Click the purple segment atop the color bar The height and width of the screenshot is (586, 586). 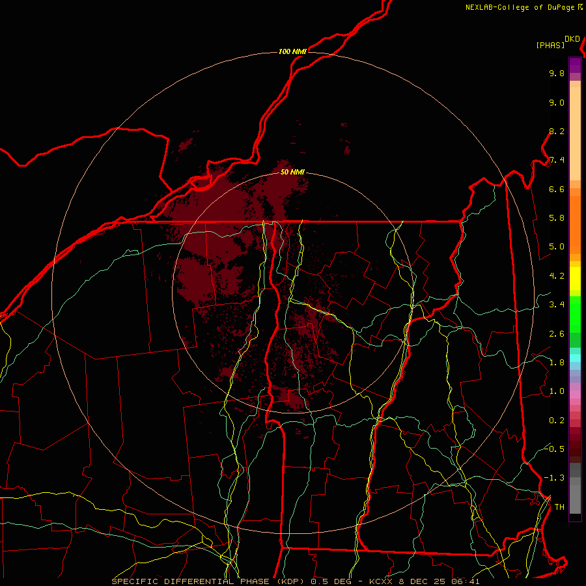[575, 65]
